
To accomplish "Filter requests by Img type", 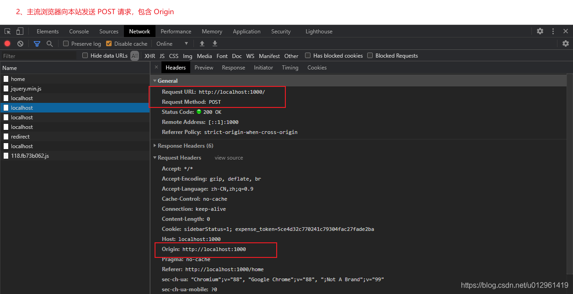I will (x=187, y=55).
